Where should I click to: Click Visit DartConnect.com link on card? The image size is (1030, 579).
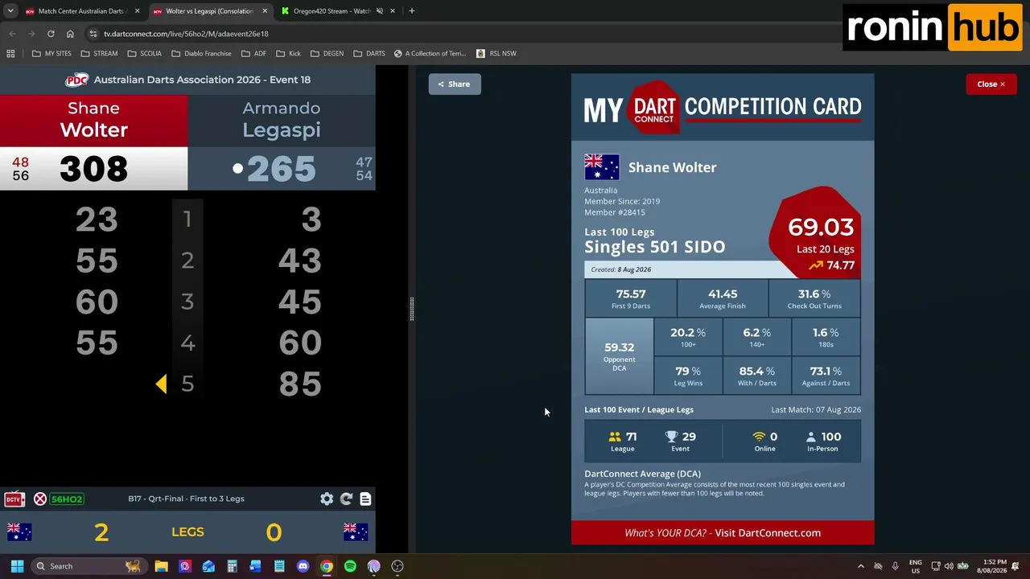tap(768, 532)
